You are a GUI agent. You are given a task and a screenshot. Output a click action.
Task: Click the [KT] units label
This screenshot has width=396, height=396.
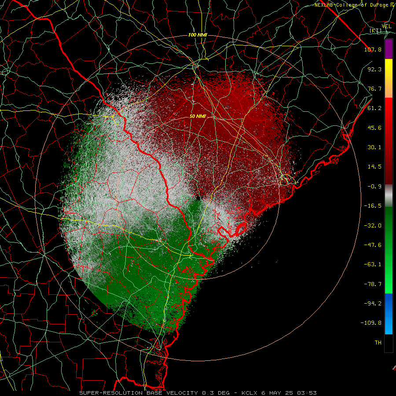[x=376, y=30]
